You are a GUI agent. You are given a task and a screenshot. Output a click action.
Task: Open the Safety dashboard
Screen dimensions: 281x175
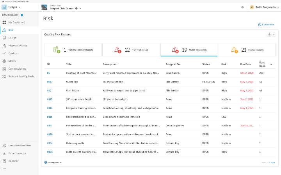pyautogui.click(x=12, y=61)
